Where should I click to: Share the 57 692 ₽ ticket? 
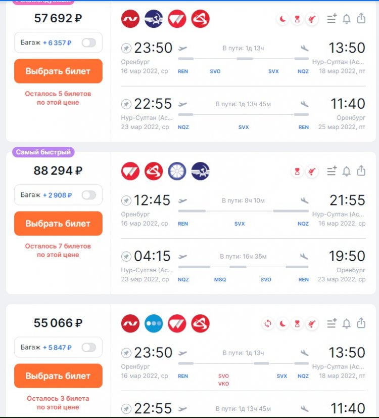361,19
